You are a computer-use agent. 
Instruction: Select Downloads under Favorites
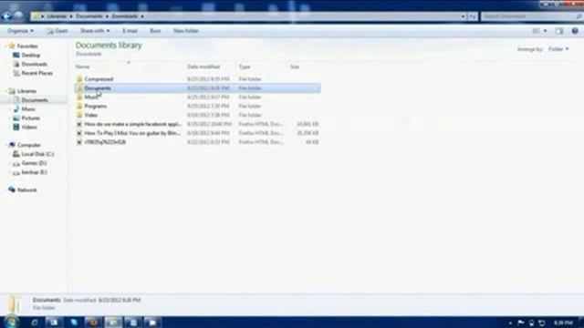[34, 64]
